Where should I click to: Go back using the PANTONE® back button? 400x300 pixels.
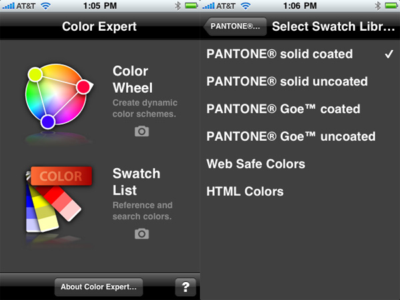pos(235,27)
